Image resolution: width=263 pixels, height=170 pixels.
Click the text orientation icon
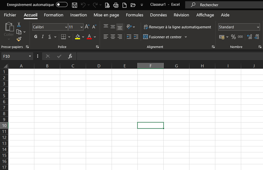point(129,27)
